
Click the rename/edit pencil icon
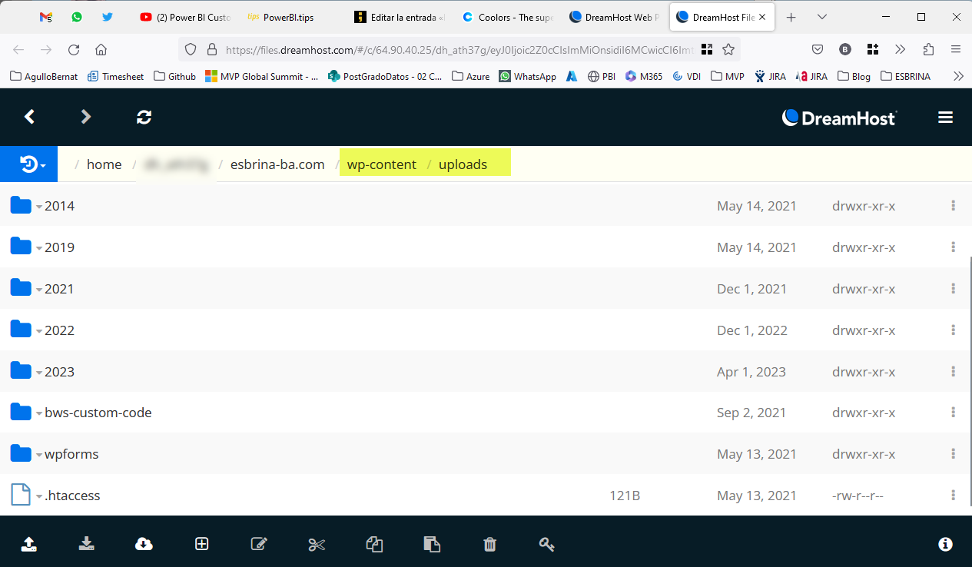tap(259, 544)
